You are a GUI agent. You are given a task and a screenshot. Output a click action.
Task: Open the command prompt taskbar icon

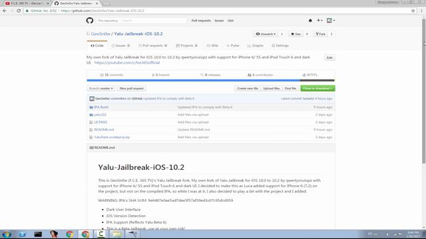pos(38,234)
